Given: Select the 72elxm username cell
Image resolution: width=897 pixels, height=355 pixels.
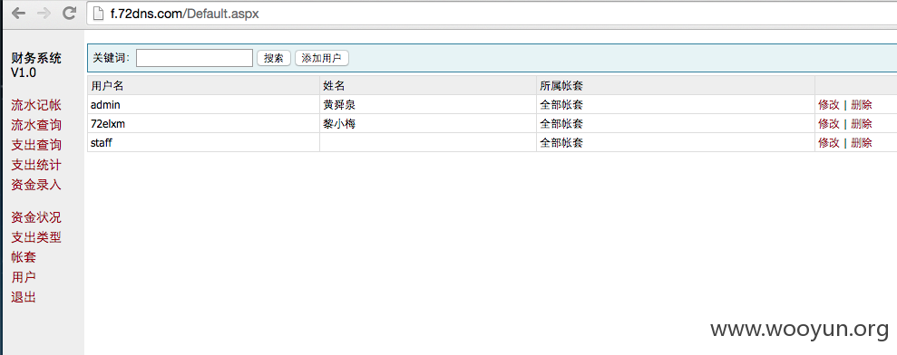Looking at the screenshot, I should pyautogui.click(x=203, y=123).
